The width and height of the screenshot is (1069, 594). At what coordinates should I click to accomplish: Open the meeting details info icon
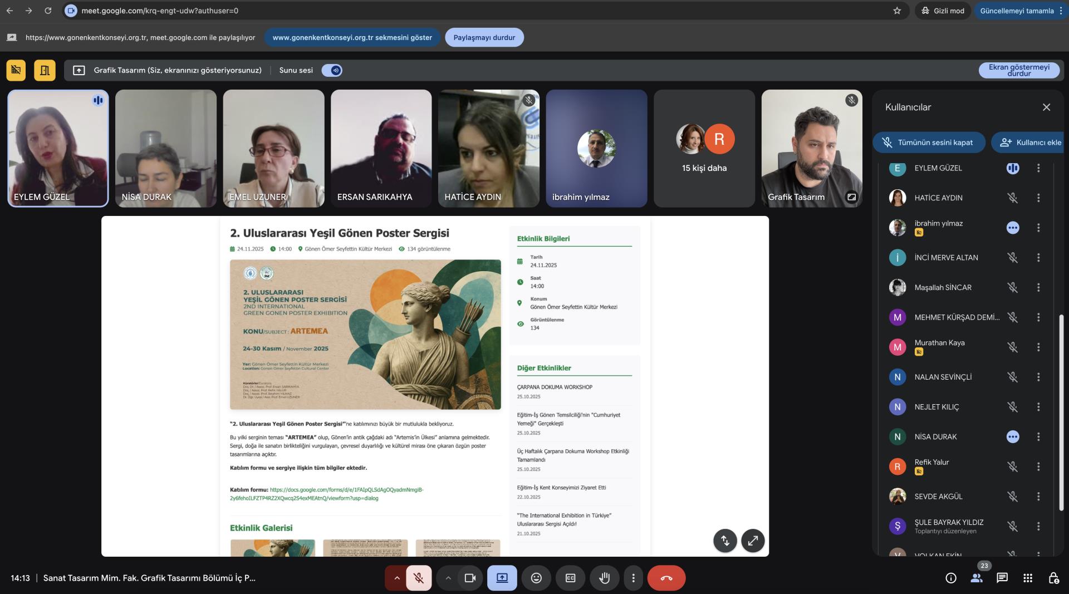tap(951, 578)
